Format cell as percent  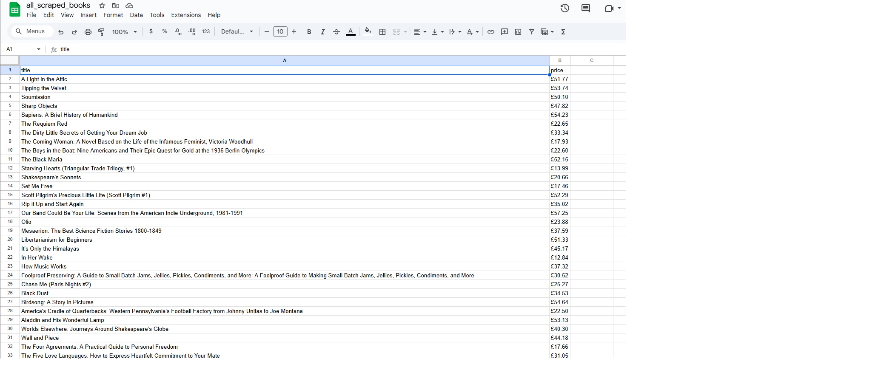click(x=165, y=31)
